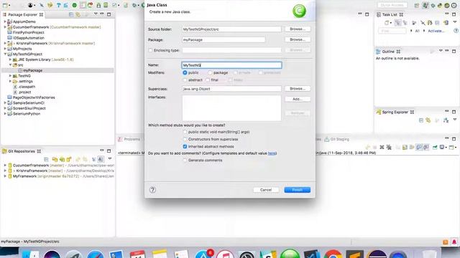460x258 pixels.
Task: Check the abstract modifier checkbox
Action: pos(185,80)
